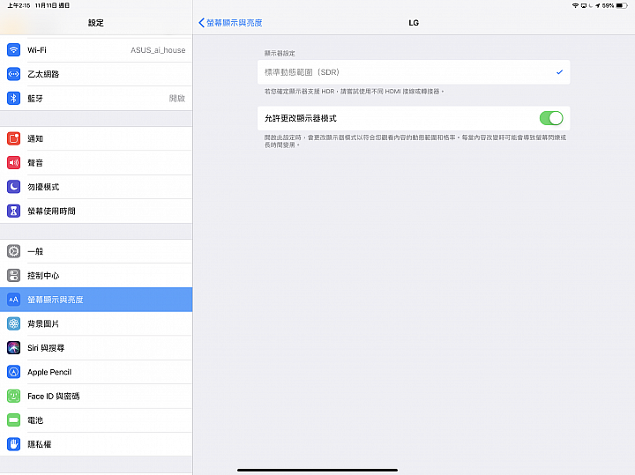Select 螢幕顯示與亮度 highlighted row
Screen dimensions: 635x475
(96, 300)
